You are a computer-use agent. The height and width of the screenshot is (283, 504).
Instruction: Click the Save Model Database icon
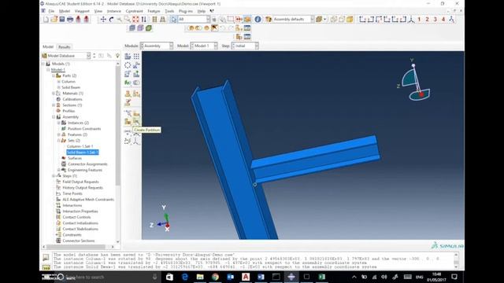pos(62,20)
